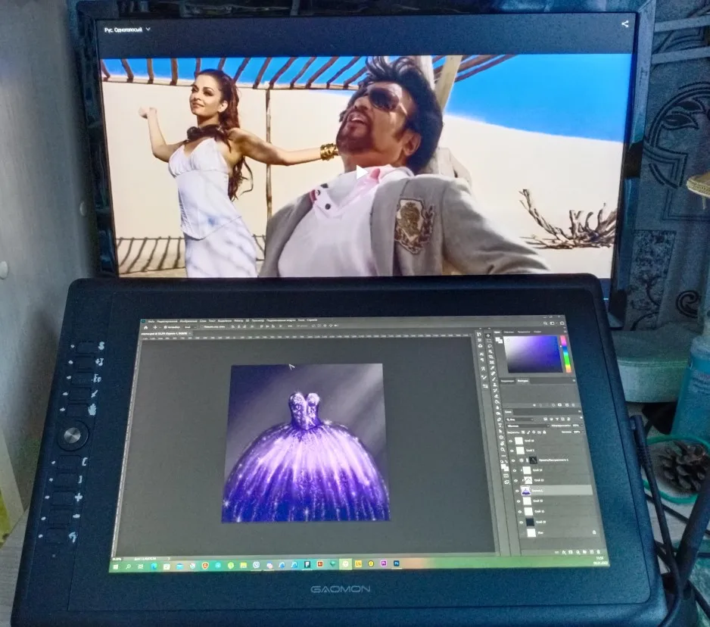Open the Windows Start button
This screenshot has height=627, width=710.
pyautogui.click(x=116, y=566)
